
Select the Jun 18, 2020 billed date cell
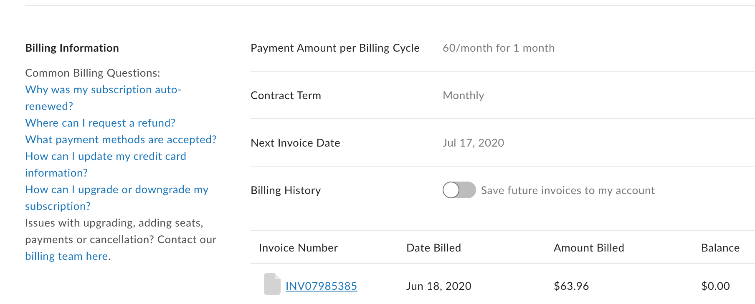[x=438, y=286]
